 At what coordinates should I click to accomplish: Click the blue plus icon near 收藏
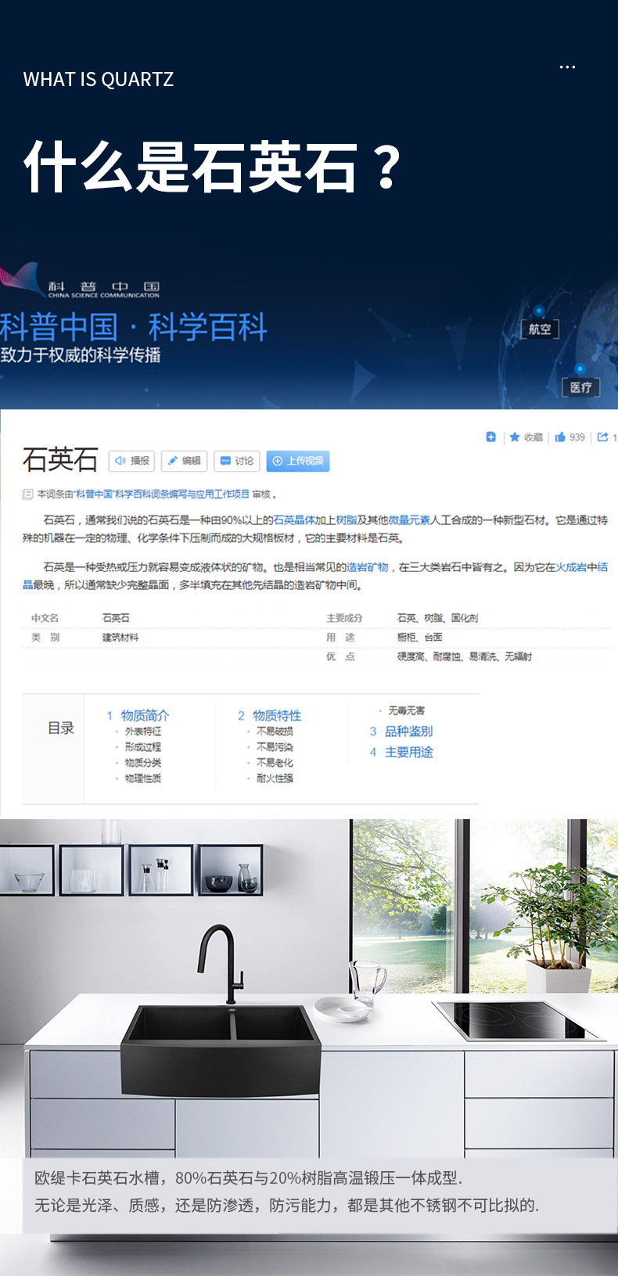pyautogui.click(x=490, y=437)
